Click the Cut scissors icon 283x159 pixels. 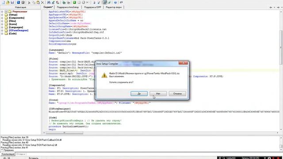(x=29, y=2)
